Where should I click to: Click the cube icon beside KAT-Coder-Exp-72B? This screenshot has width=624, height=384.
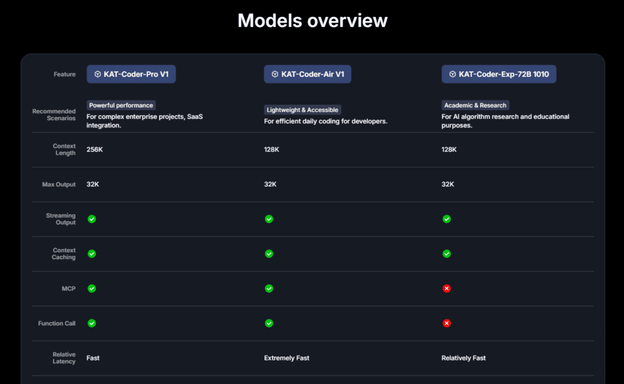click(x=452, y=74)
